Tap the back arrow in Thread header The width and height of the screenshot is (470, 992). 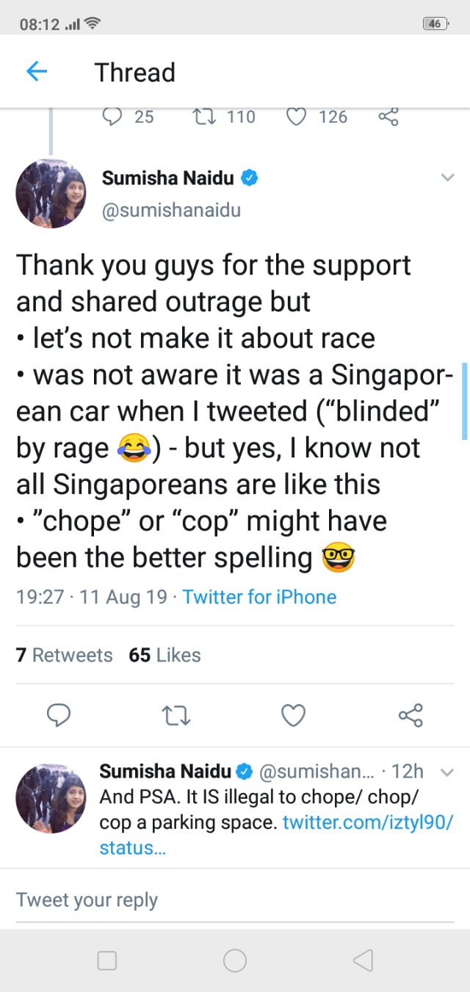click(x=37, y=71)
